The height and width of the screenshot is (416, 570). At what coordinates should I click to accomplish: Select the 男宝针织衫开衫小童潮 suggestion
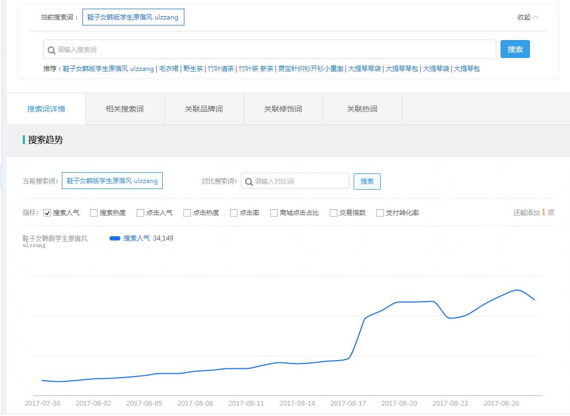tap(310, 69)
